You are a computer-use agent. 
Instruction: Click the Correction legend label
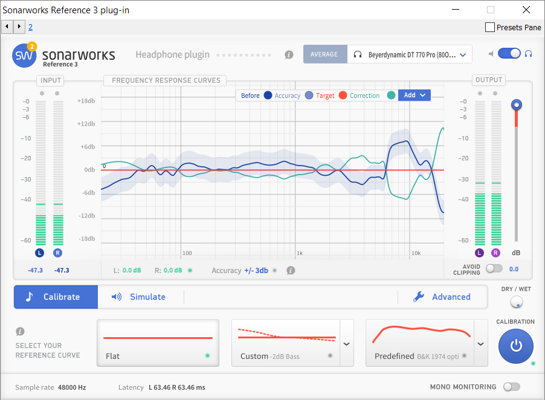(x=364, y=95)
